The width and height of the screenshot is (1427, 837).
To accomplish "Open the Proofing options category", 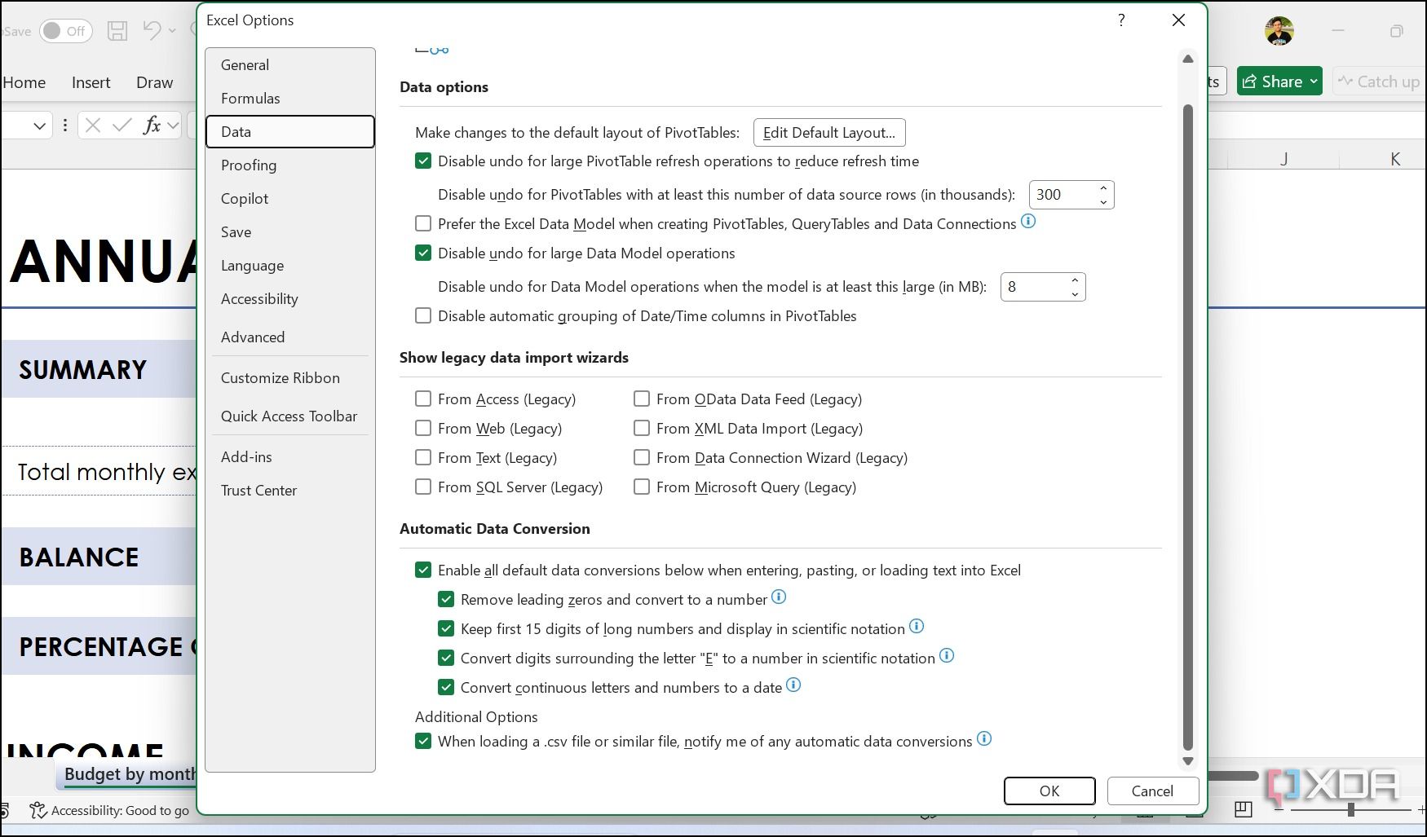I will 290,165.
